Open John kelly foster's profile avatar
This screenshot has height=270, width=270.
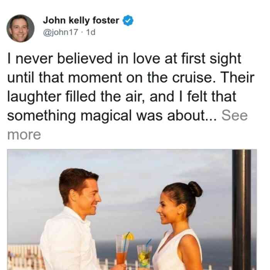(x=20, y=29)
